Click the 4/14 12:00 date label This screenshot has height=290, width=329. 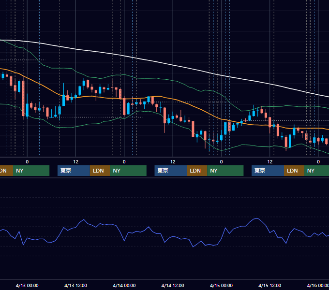(173, 285)
